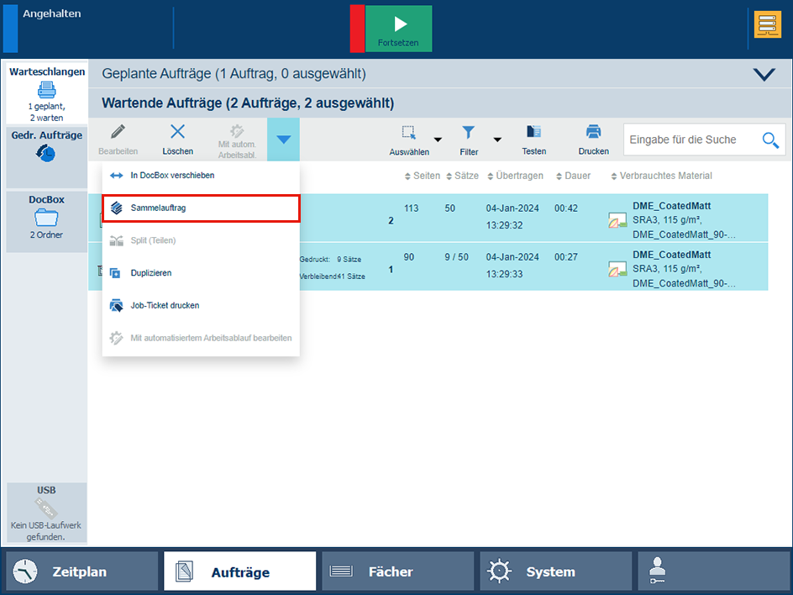Click the Filter funnel icon
This screenshot has height=595, width=793.
[x=468, y=133]
